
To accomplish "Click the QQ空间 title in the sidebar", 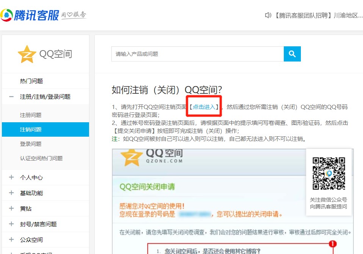I will coord(56,54).
